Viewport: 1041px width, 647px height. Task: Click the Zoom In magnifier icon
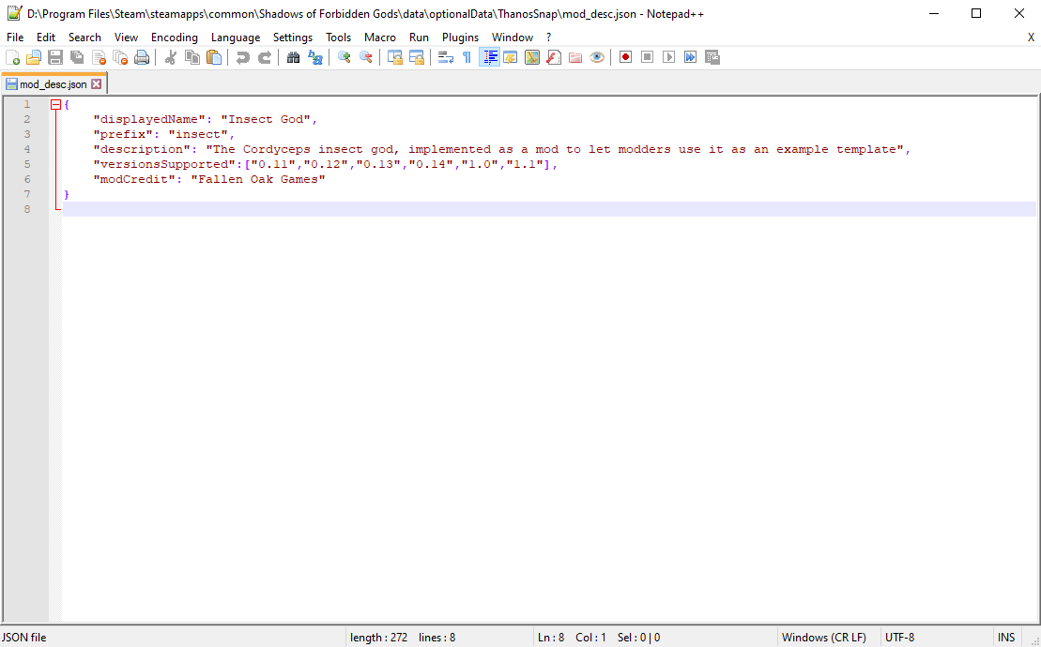pyautogui.click(x=344, y=57)
